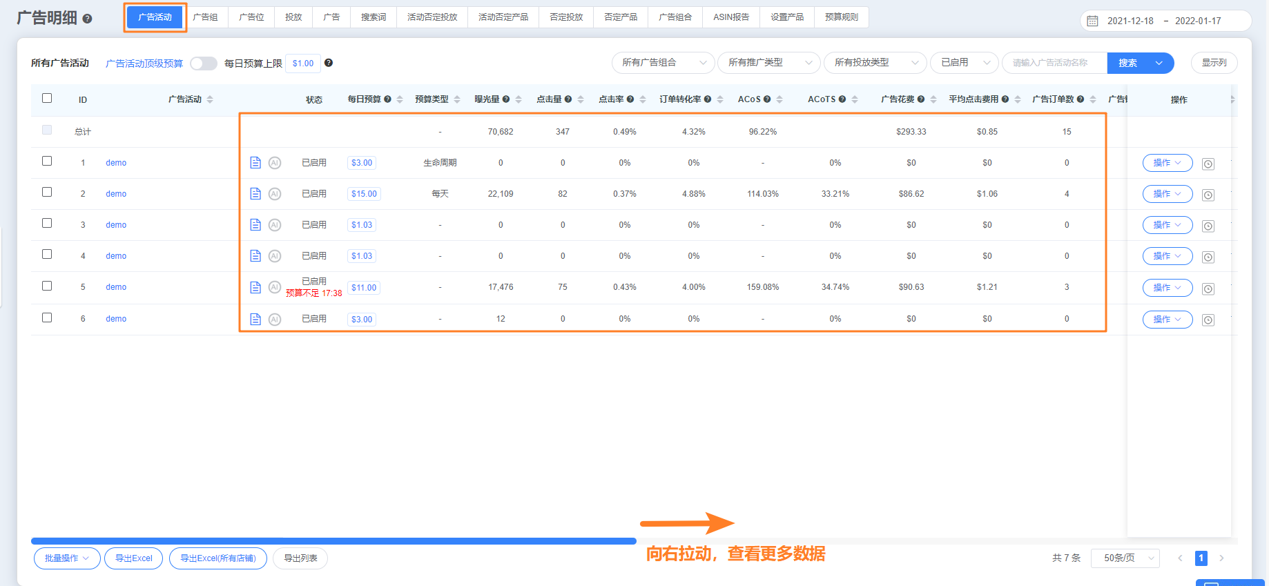Toggle the 广告活动顶级预算 switch

pyautogui.click(x=204, y=64)
